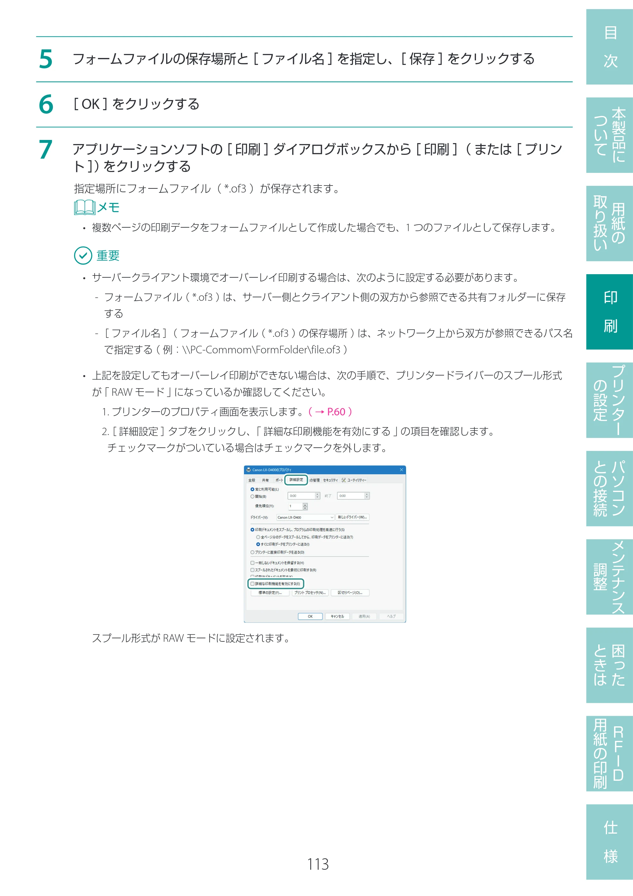Open the メンテナンス調整 side tab
The height and width of the screenshot is (896, 633).
click(610, 577)
